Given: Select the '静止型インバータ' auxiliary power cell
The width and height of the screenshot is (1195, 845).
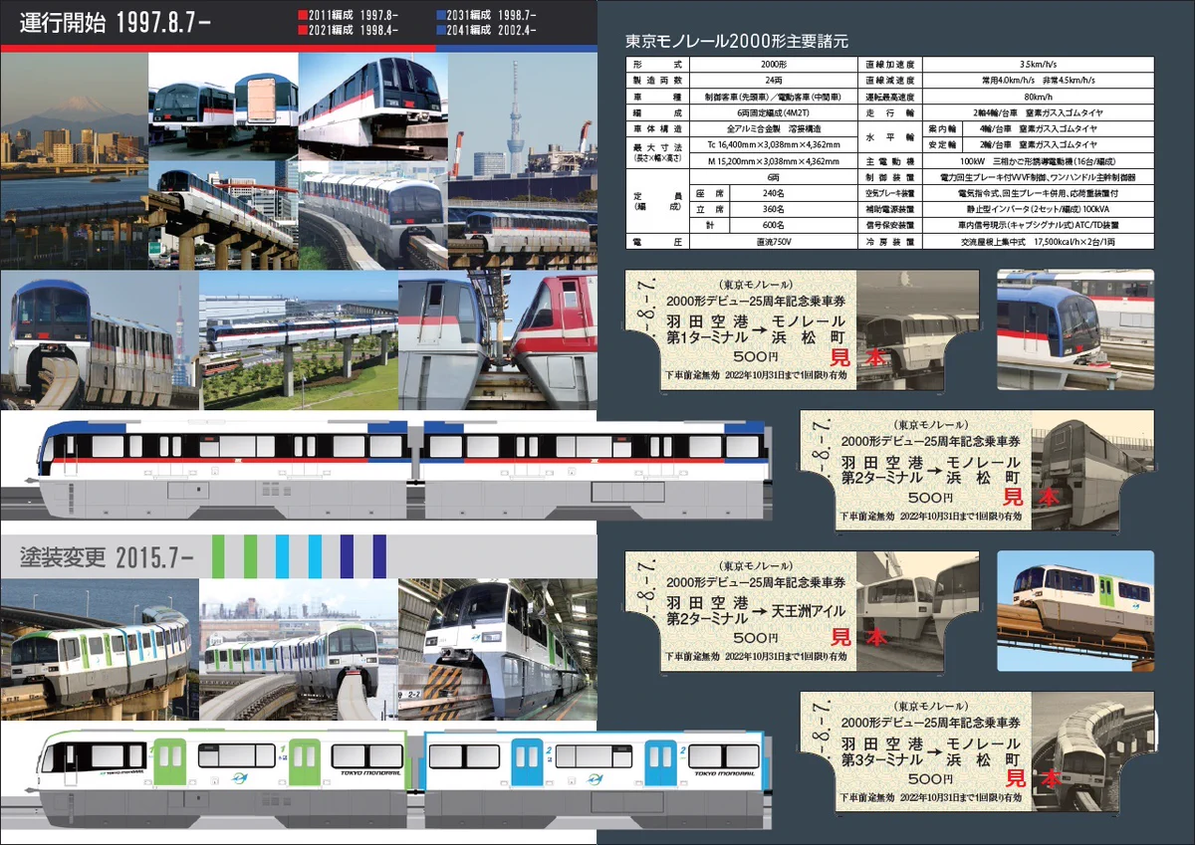Looking at the screenshot, I should tap(1039, 209).
